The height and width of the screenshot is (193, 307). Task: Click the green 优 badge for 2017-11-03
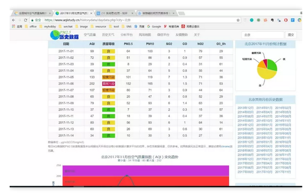(108, 65)
